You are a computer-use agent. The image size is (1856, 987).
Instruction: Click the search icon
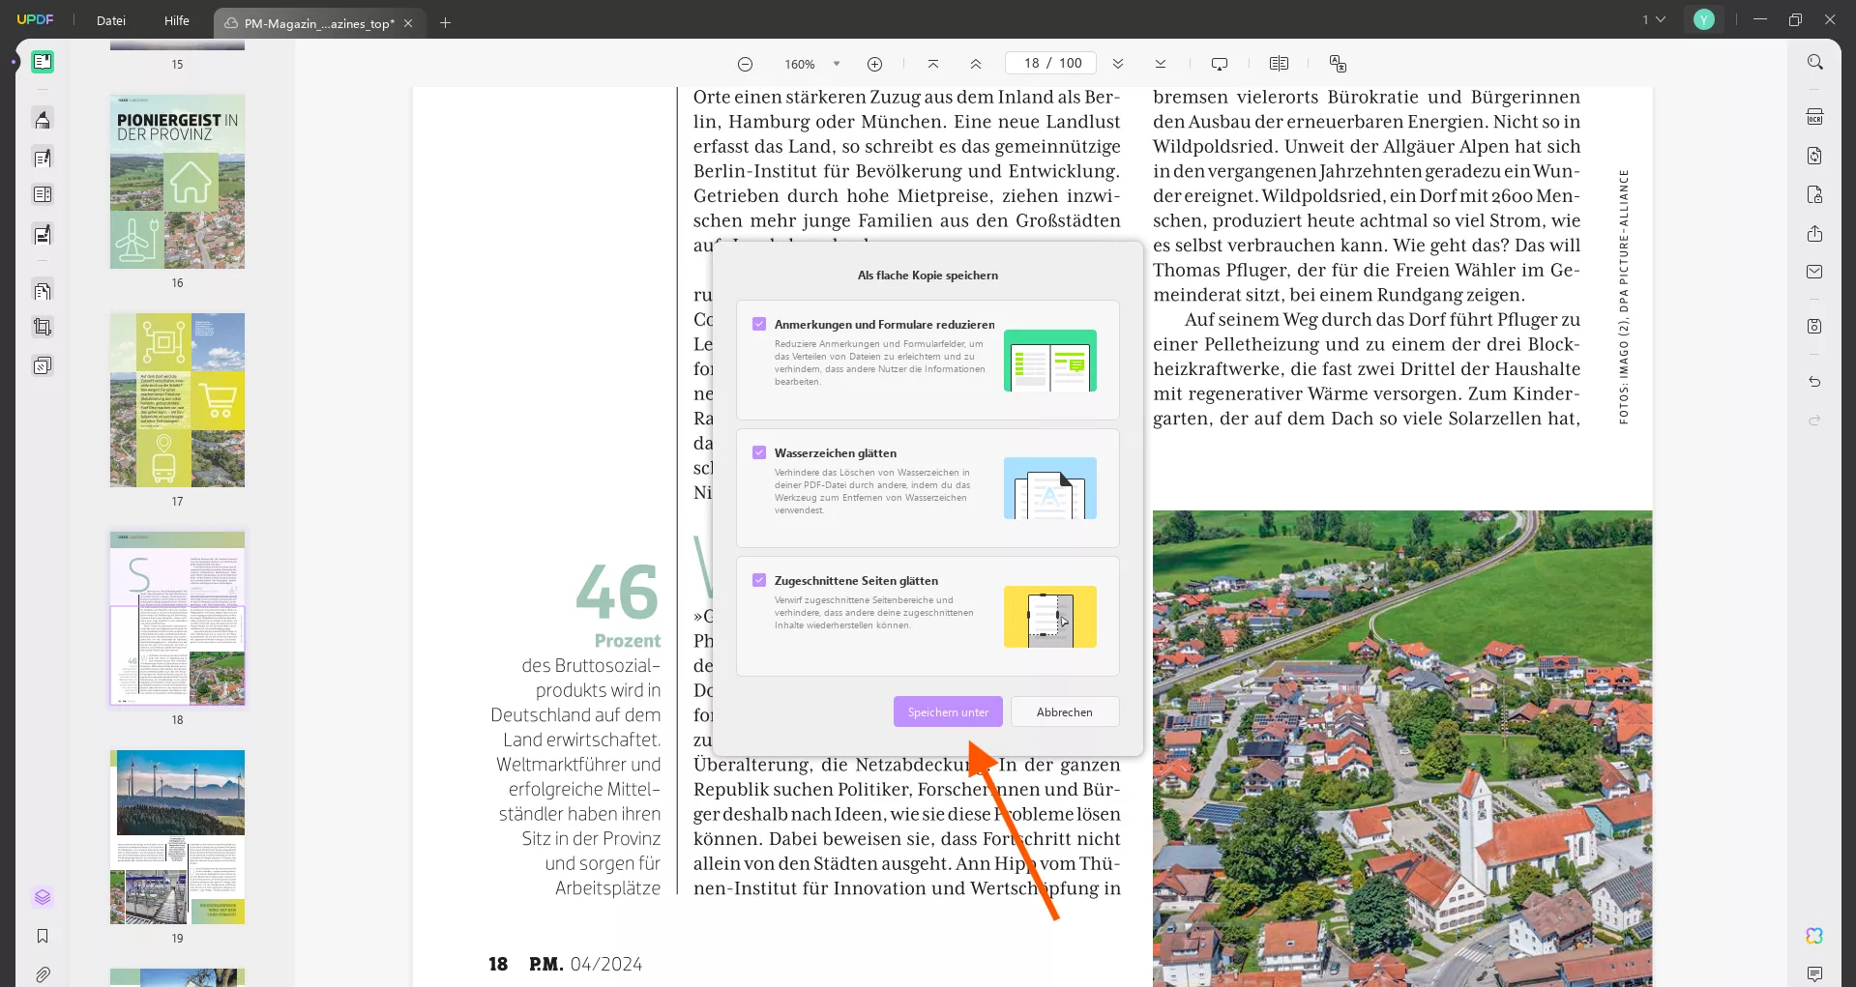point(1815,61)
